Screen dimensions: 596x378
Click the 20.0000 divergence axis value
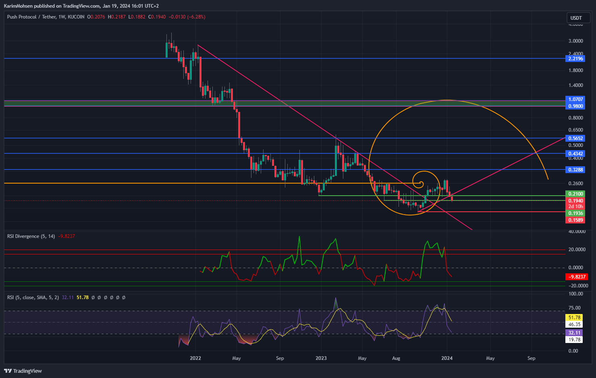577,250
